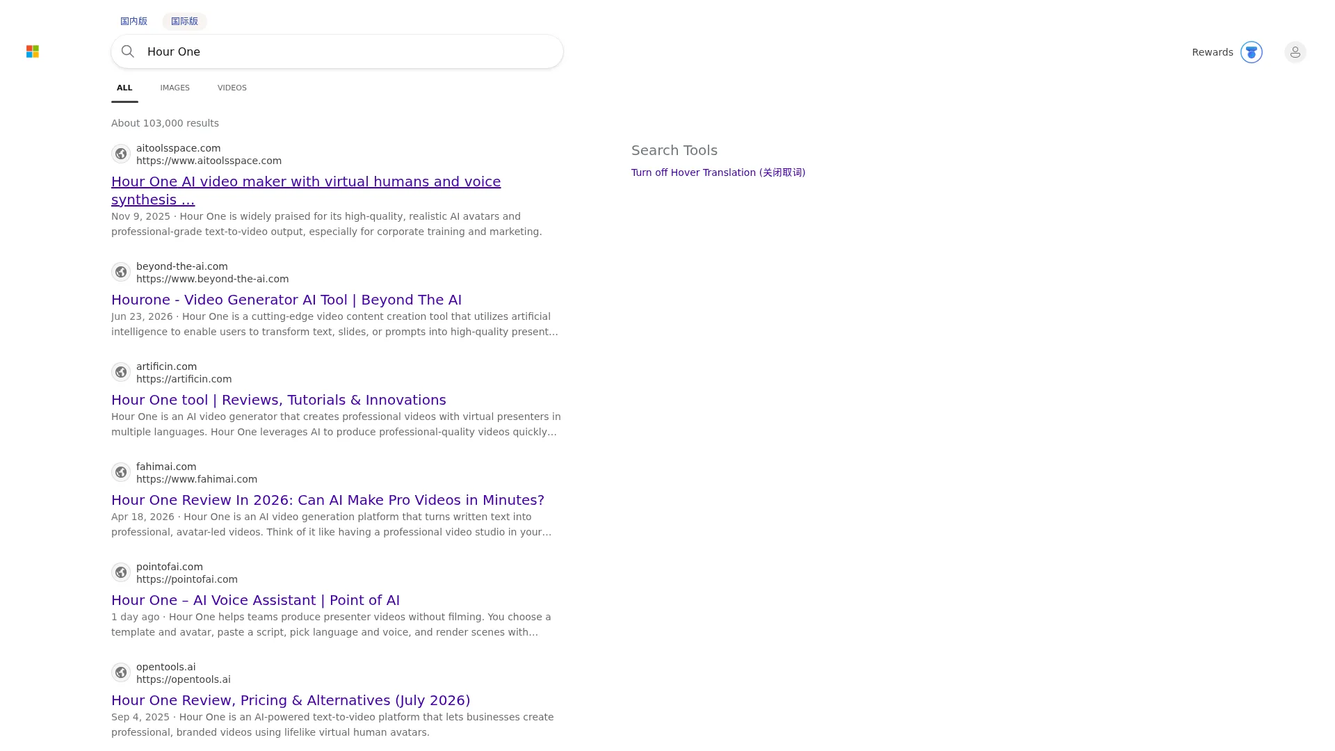1335x751 pixels.
Task: Click the globe icon beside aitoolsspace.com
Action: point(121,154)
